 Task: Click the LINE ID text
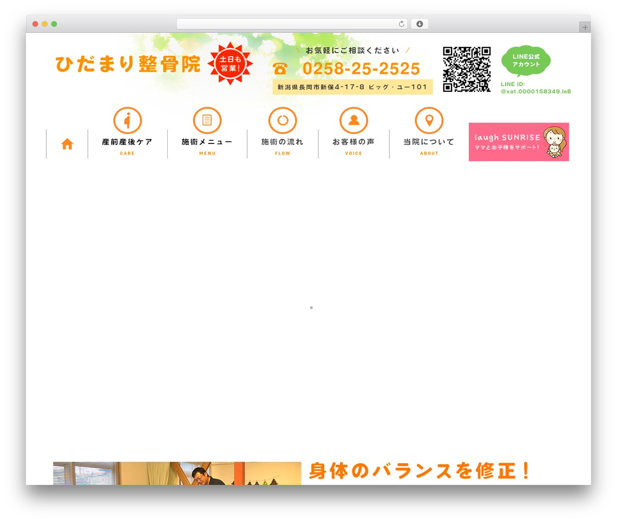[x=536, y=88]
